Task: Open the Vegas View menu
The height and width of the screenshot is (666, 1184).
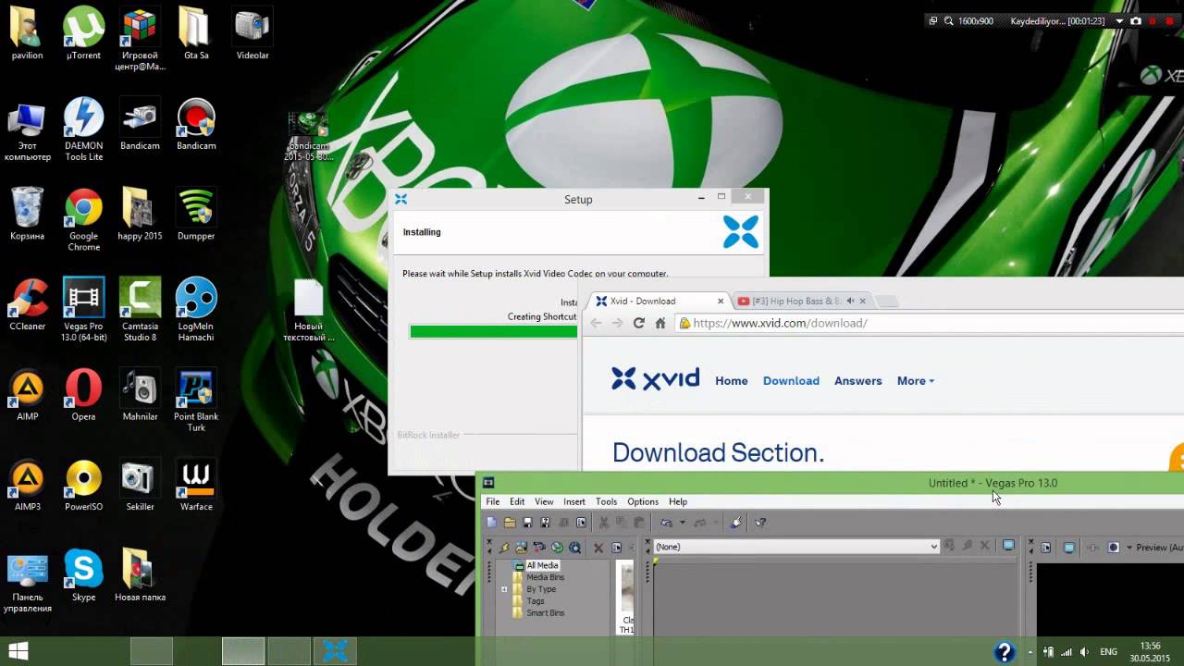Action: 544,501
